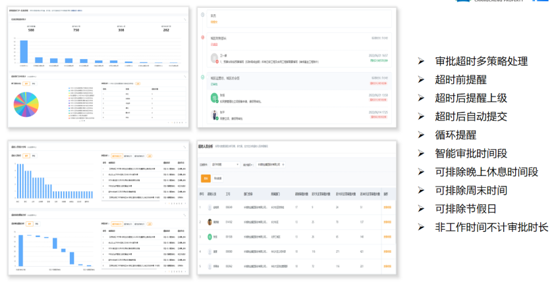Image resolution: width=556 pixels, height=287 pixels.
Task: Click the 2022/06/21 13:58 timestamp
Action: coord(378,95)
